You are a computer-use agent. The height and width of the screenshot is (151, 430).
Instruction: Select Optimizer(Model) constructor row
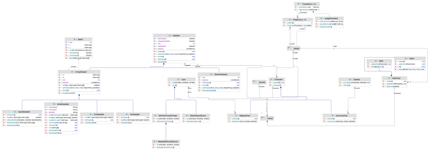click(394, 87)
